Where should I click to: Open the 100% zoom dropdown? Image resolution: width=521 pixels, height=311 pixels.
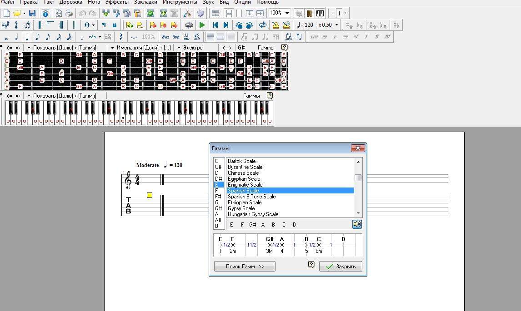click(287, 13)
